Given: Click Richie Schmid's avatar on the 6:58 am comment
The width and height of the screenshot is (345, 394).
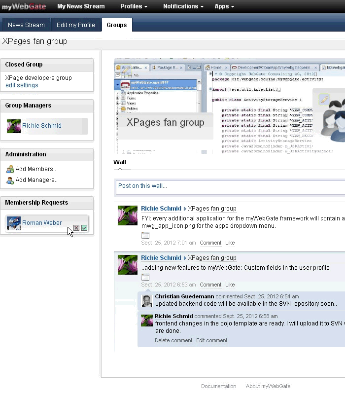Looking at the screenshot, I should click(x=147, y=321).
